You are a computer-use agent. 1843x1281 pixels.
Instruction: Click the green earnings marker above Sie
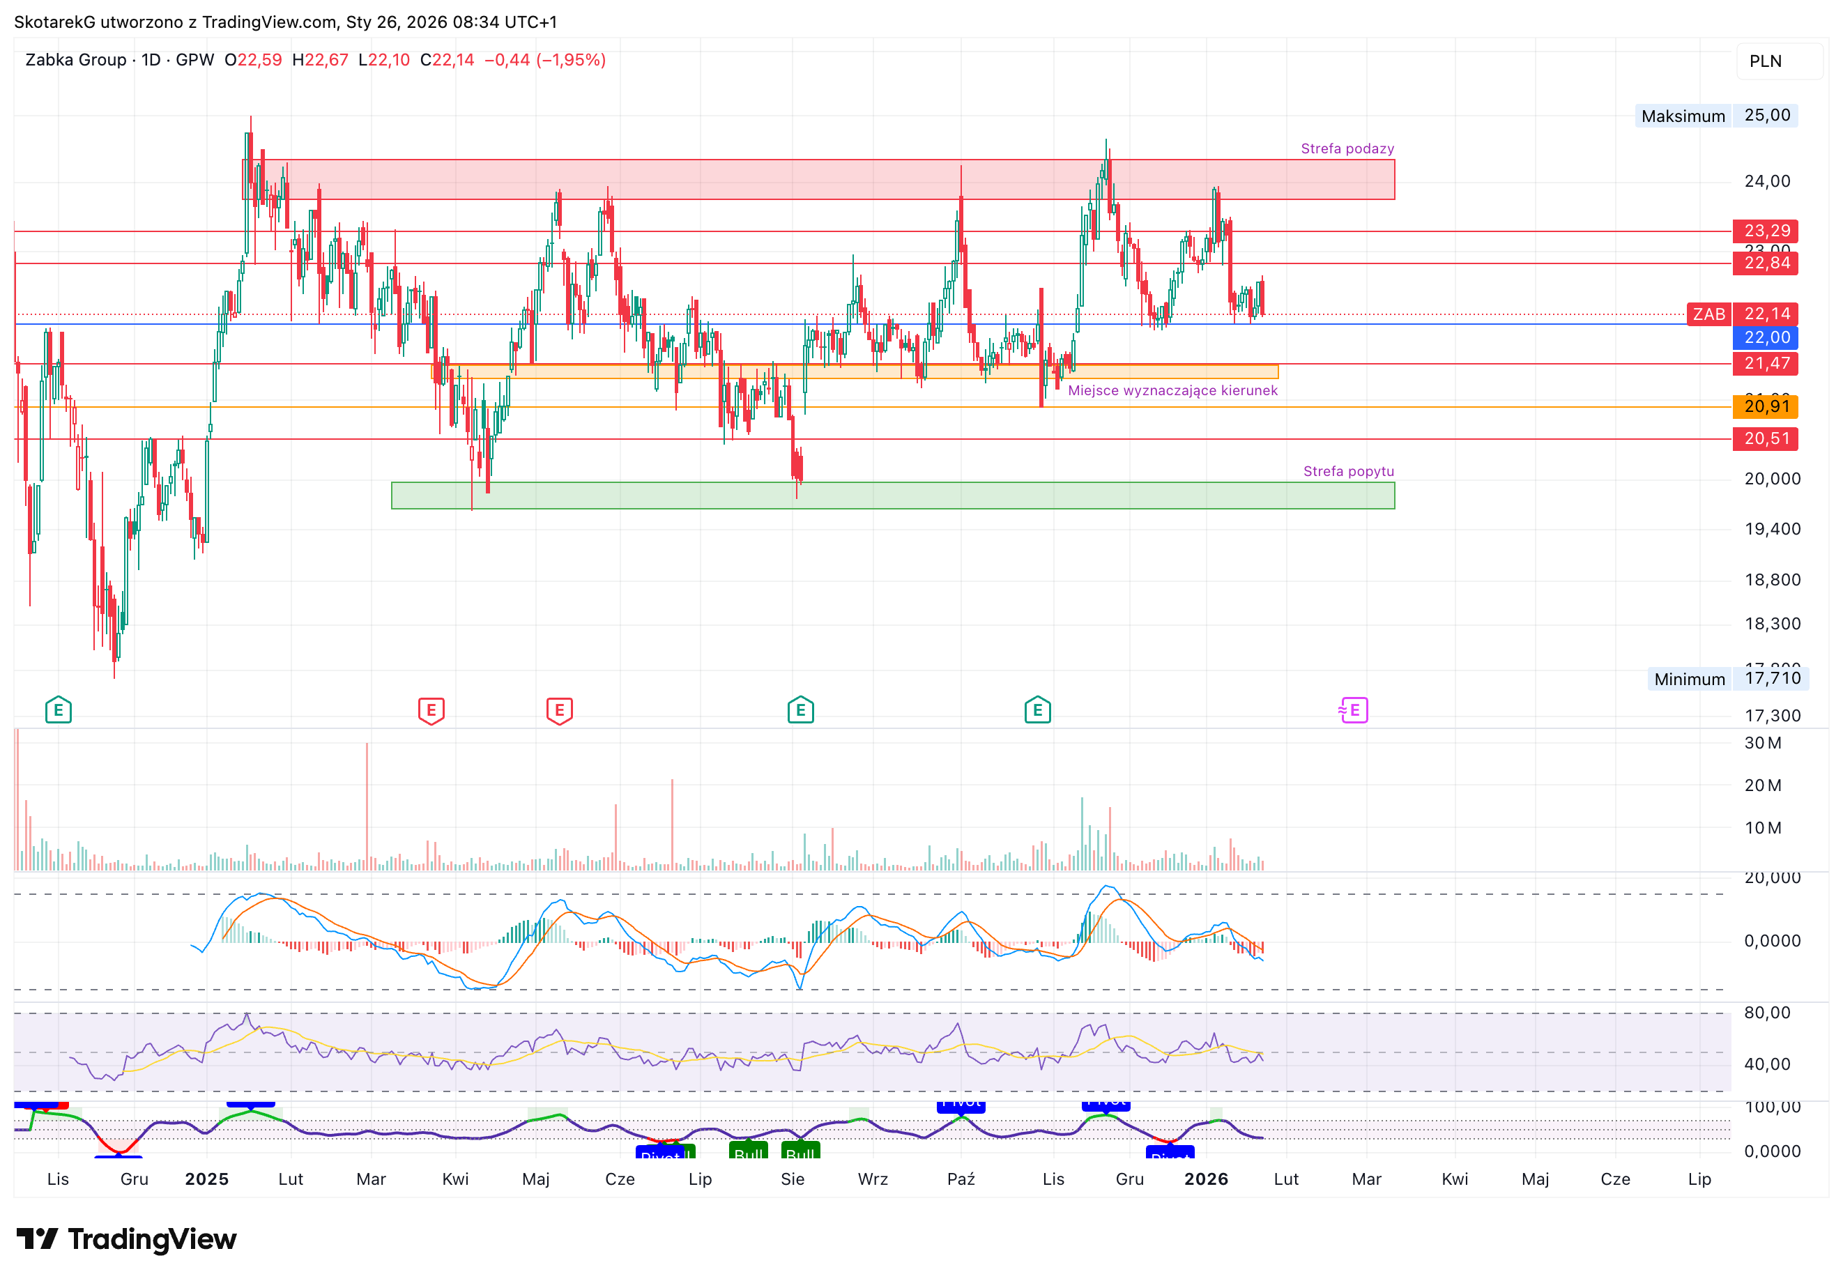800,710
